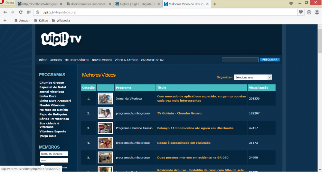Open the Speed Dial grid icon
This screenshot has height=181, width=322.
pos(29,12)
